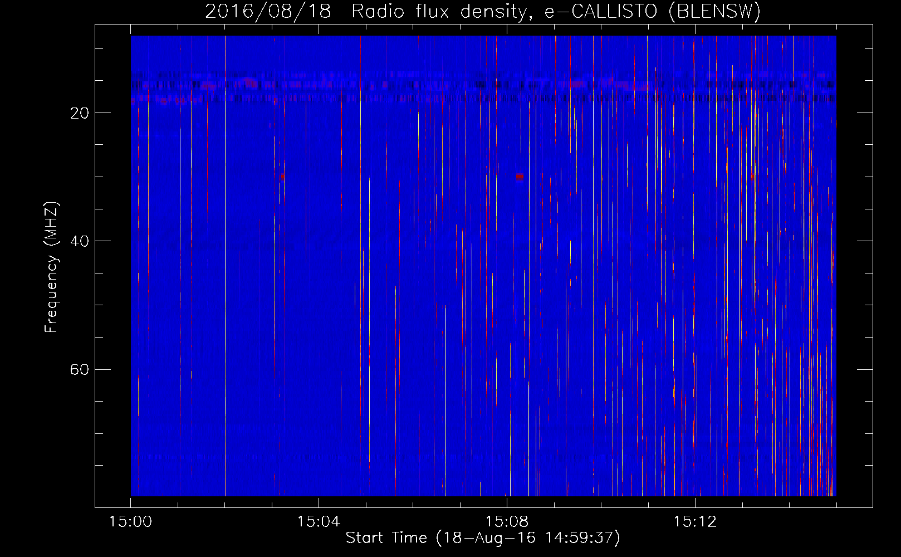Screen dimensions: 901x557
Task: Click the 40 MHz frequency tick label
Action: pyautogui.click(x=79, y=241)
